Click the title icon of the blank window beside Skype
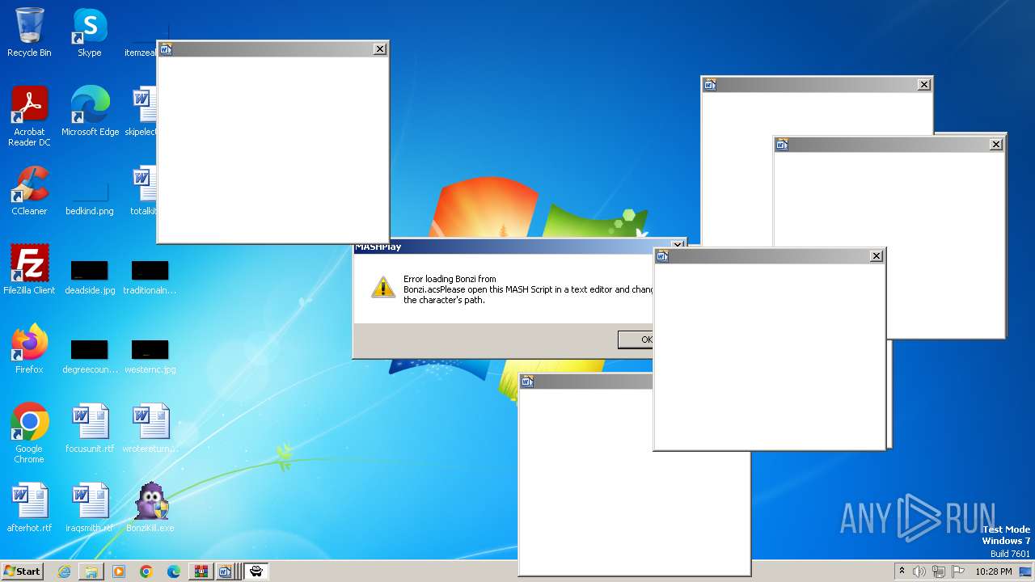The width and height of the screenshot is (1035, 582). click(x=166, y=49)
